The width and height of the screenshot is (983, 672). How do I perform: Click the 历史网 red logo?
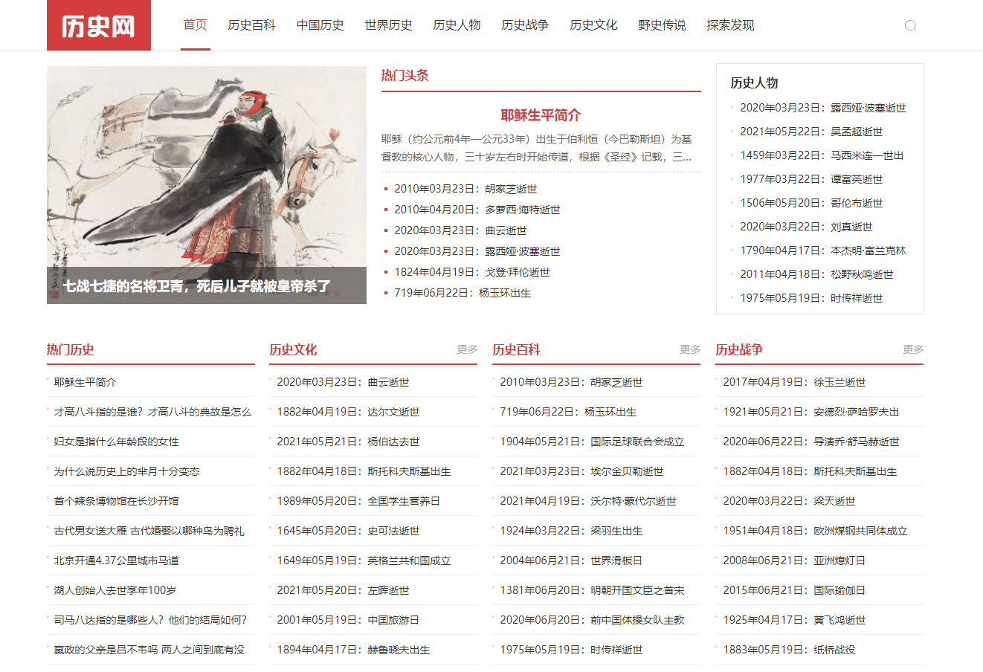pyautogui.click(x=99, y=25)
